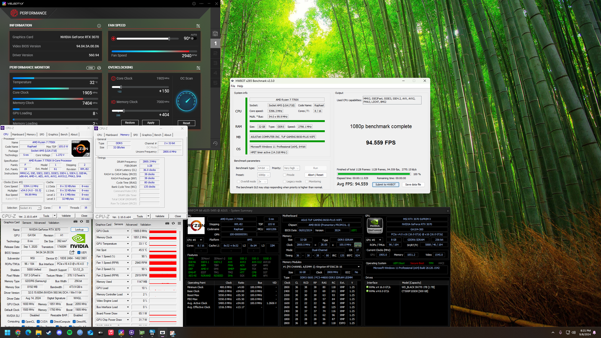This screenshot has height=338, width=601.
Task: Toggle the OSD switch in Performance Monitor
Action: tap(90, 68)
